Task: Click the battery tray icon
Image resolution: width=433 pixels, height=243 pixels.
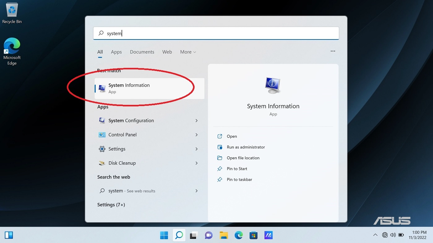Action: tap(401, 235)
